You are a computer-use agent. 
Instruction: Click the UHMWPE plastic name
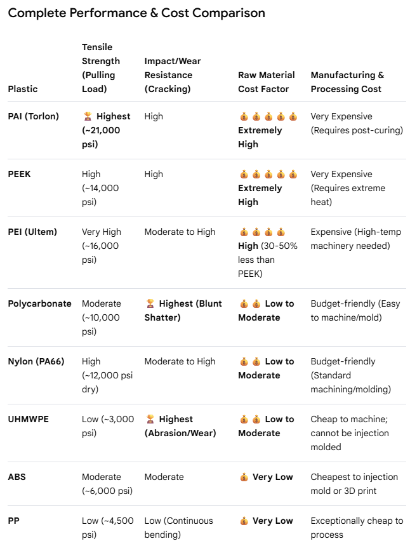tap(28, 419)
